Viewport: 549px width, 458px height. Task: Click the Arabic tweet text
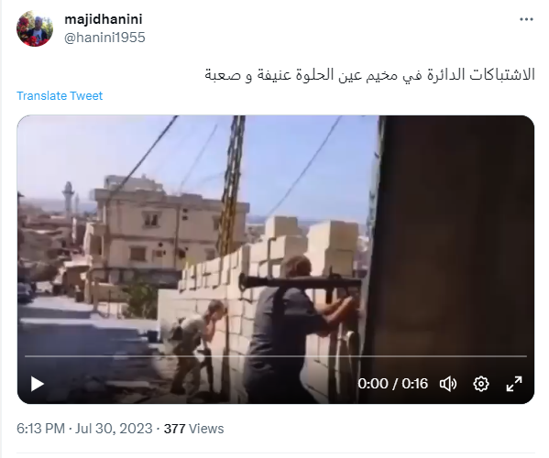(x=369, y=74)
